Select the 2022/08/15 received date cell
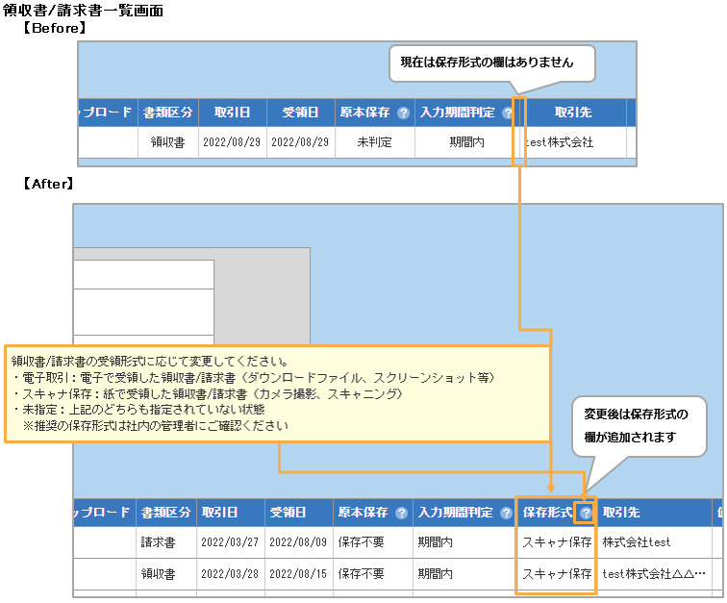 tap(298, 574)
